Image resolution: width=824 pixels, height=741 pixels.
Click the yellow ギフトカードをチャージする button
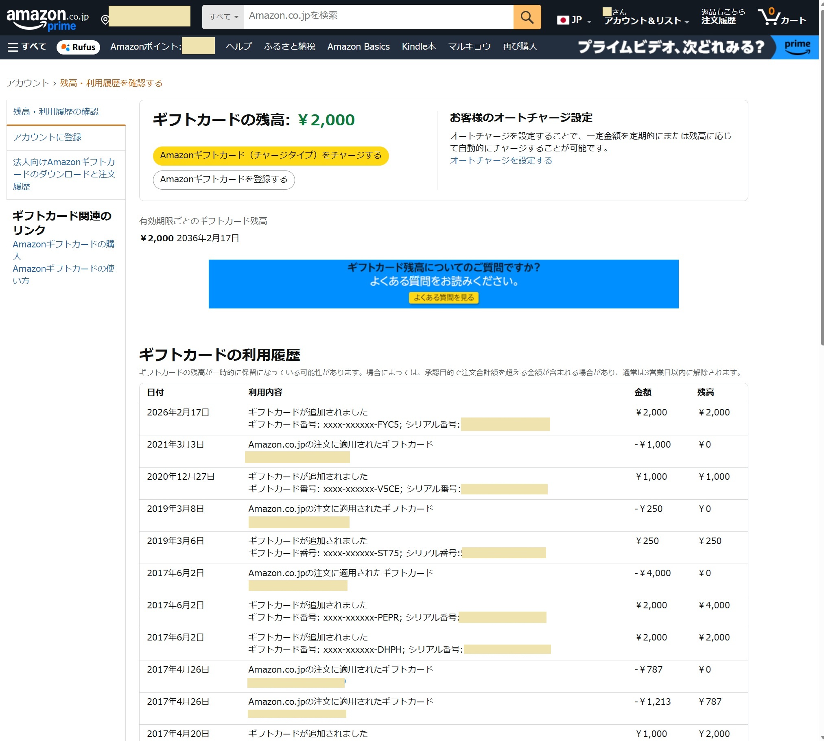(x=270, y=155)
